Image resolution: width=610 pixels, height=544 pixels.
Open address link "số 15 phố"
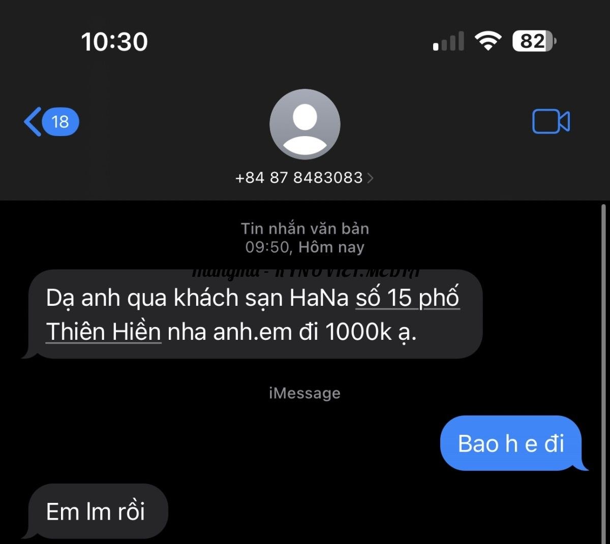[408, 298]
